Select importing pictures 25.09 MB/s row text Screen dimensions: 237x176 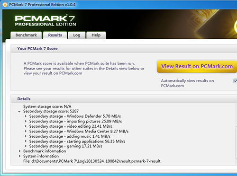(x=75, y=121)
